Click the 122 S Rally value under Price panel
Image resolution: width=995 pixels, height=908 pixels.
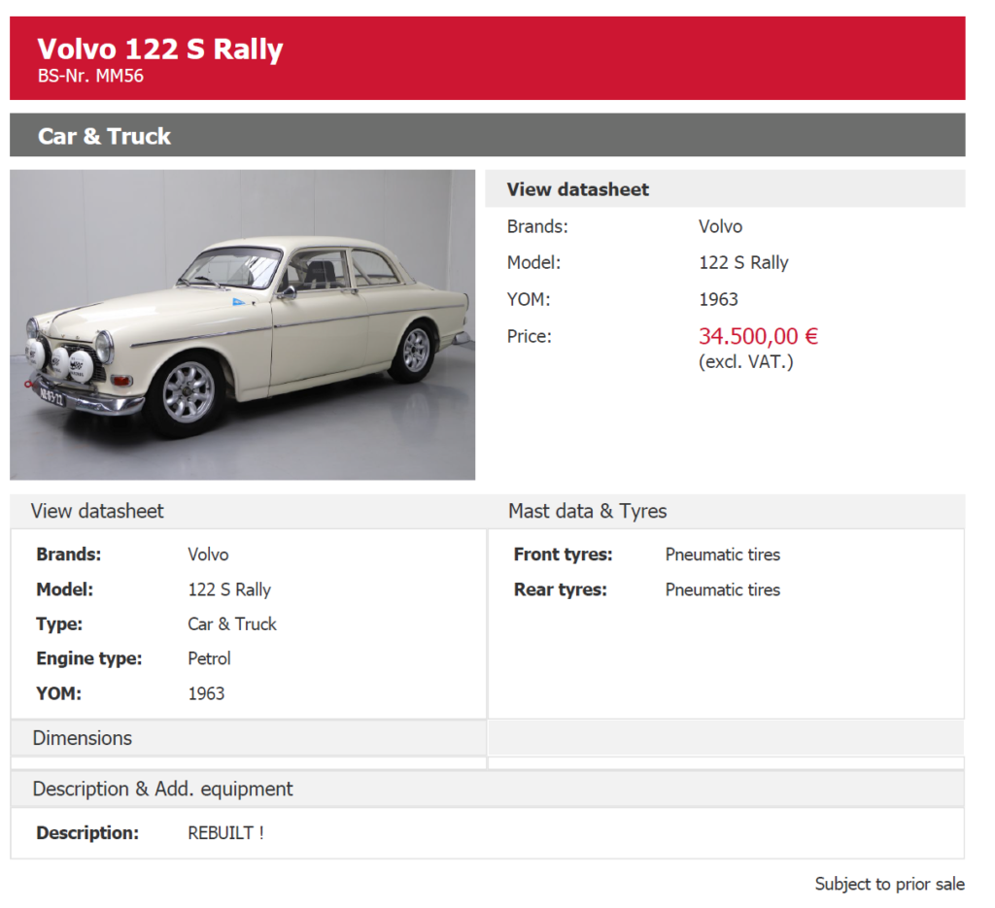pos(743,262)
